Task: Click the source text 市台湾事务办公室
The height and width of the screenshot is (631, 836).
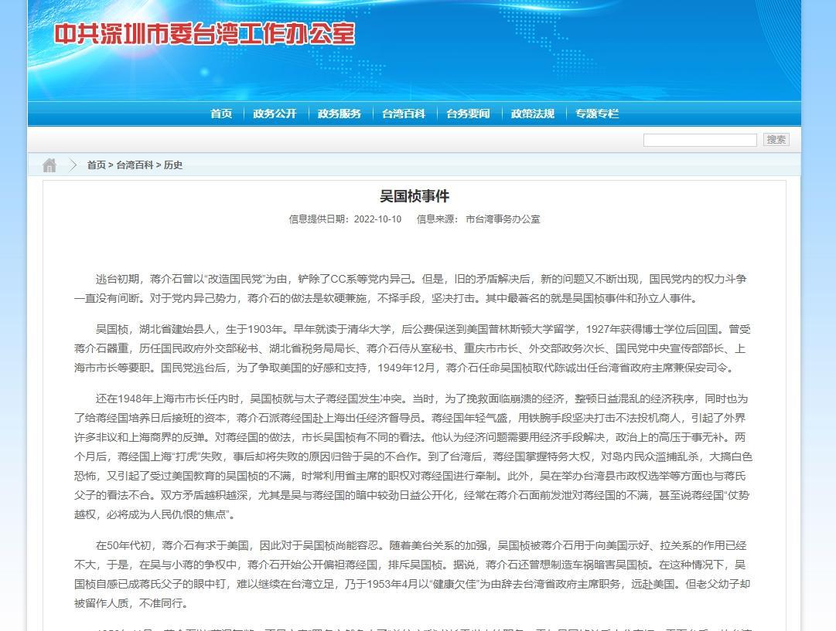Action: (x=503, y=219)
